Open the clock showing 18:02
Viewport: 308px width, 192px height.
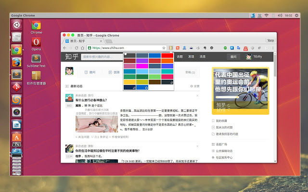(289, 15)
